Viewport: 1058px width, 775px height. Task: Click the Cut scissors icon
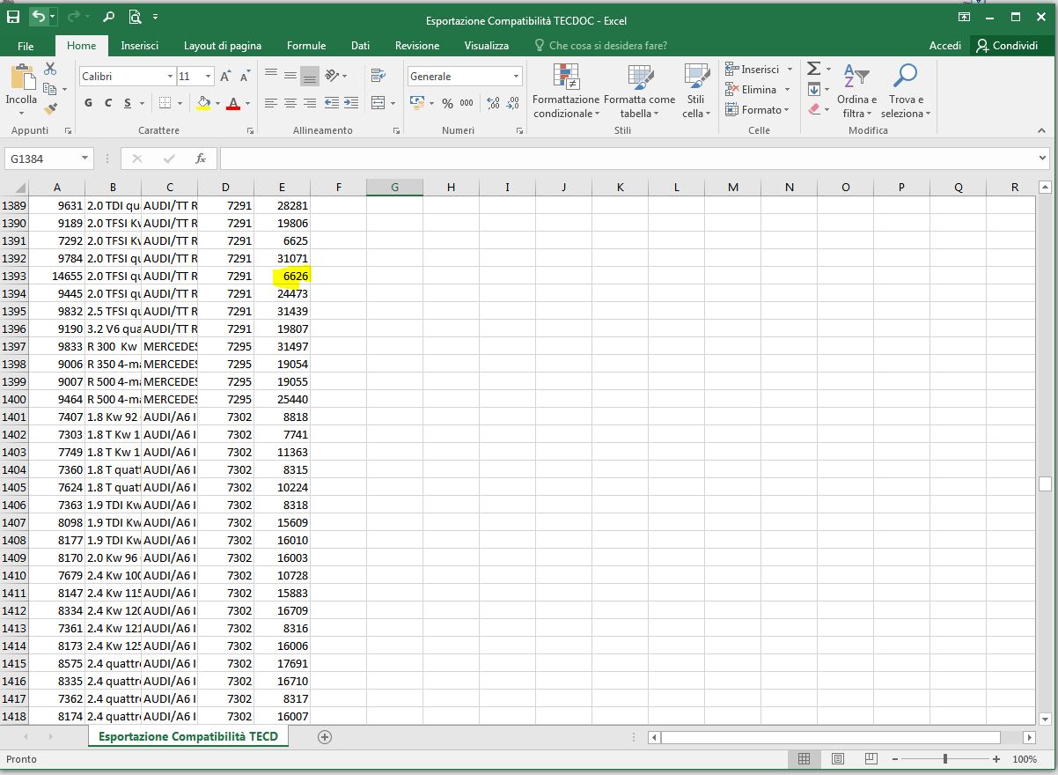pos(50,69)
